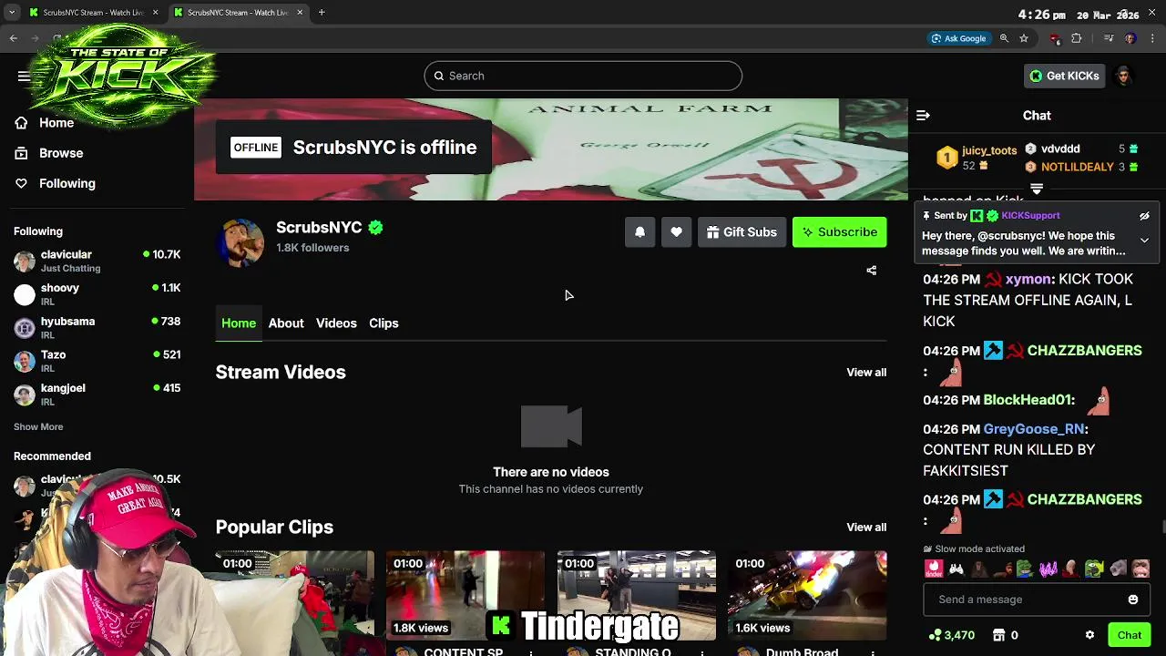The width and height of the screenshot is (1166, 656).
Task: Click View all for Popular Clips
Action: 866,528
